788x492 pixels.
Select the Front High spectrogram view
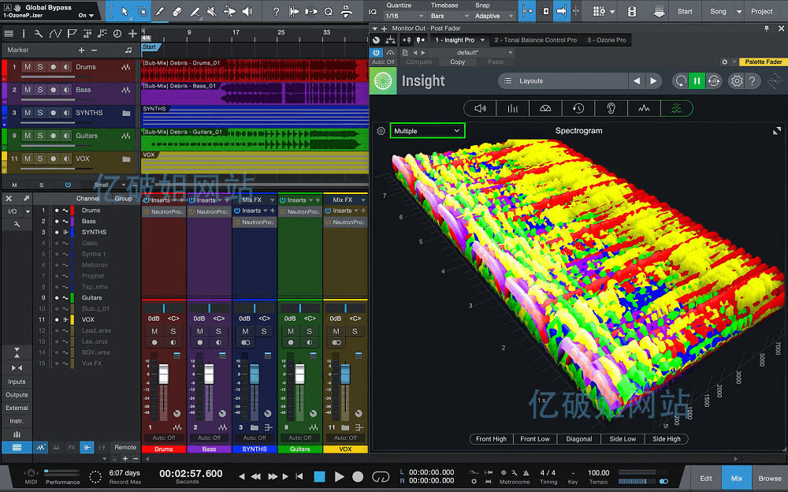[491, 438]
